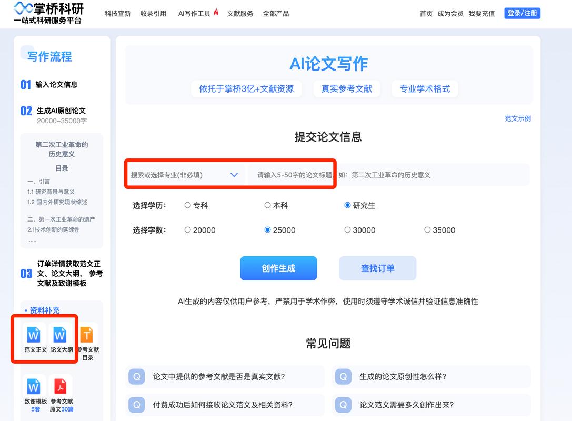Click the 创作生成 button

click(278, 268)
